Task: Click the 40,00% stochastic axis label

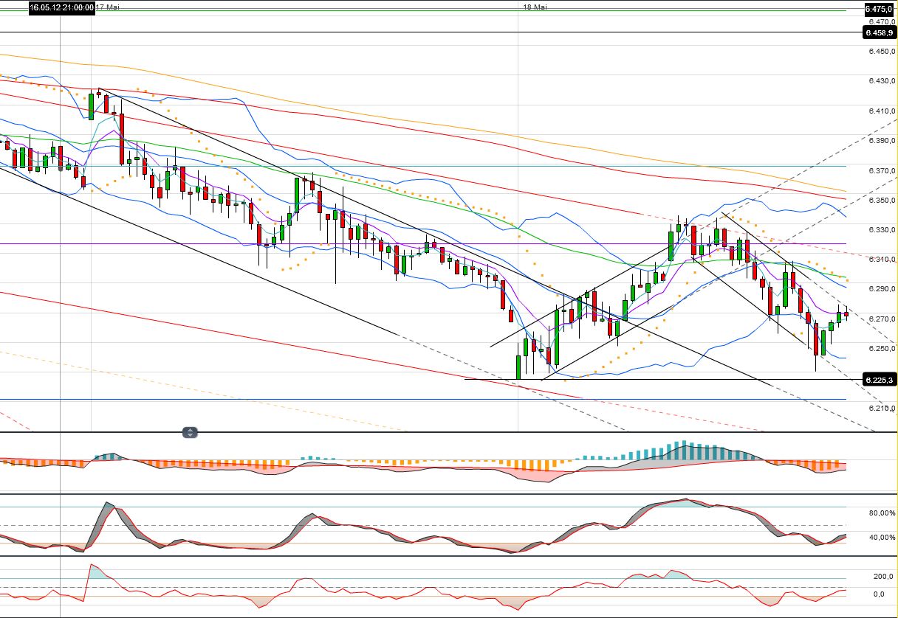Action: pyautogui.click(x=882, y=537)
